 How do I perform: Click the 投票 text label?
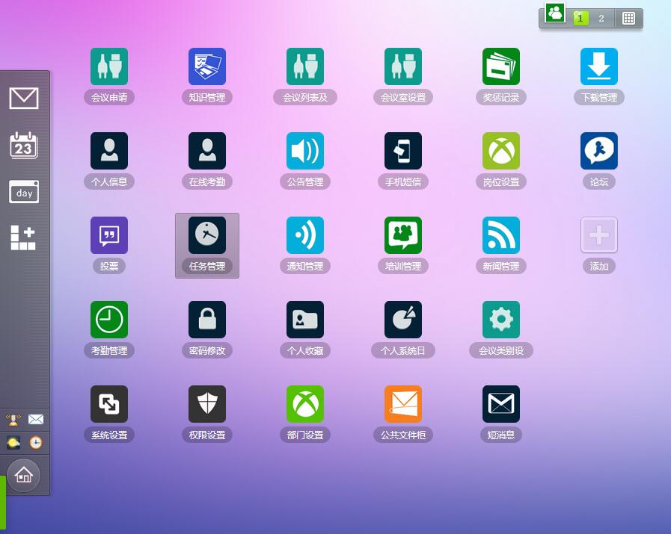click(109, 266)
